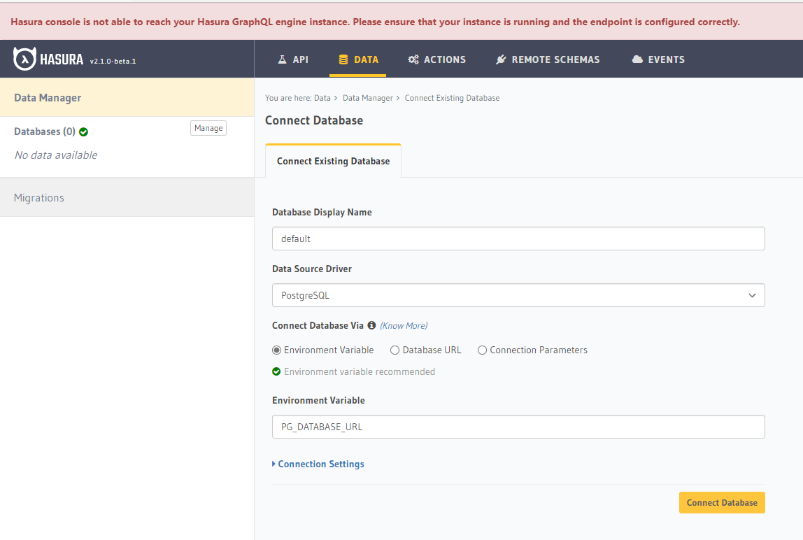803x540 pixels.
Task: Open the API section via its flask icon
Action: [x=280, y=59]
